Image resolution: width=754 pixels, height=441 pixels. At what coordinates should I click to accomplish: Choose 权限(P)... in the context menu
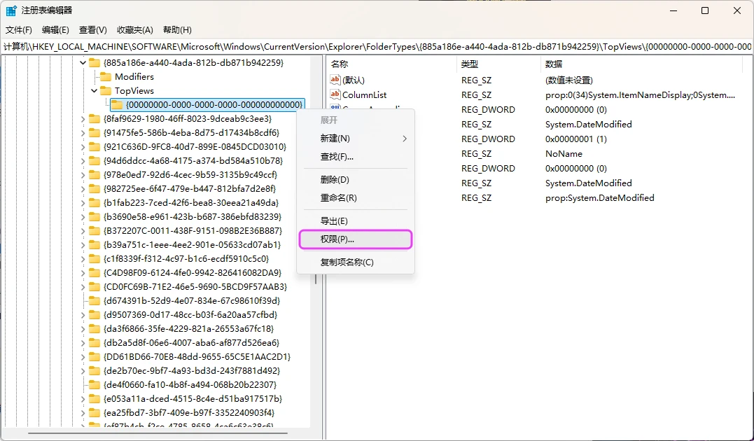[356, 239]
